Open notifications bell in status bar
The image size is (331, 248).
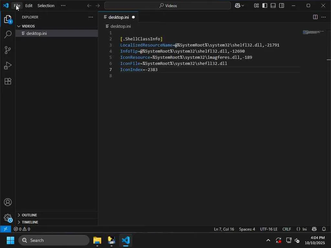click(x=324, y=229)
